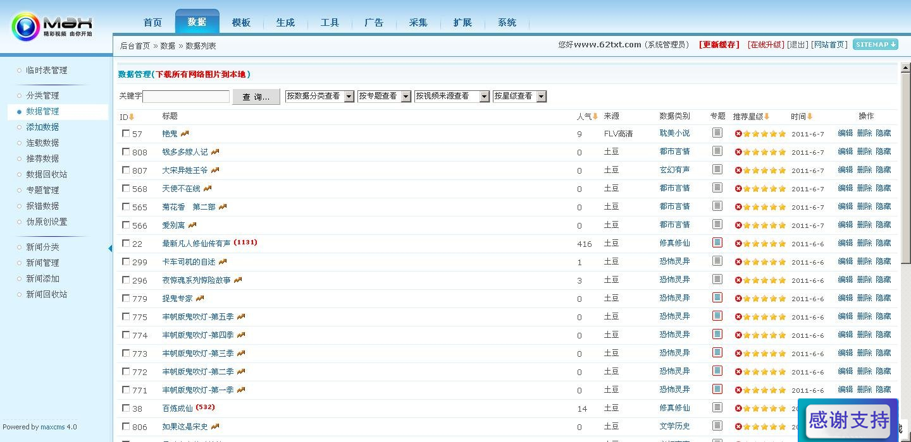
Task: Click the 关键字 search input field
Action: 186,97
